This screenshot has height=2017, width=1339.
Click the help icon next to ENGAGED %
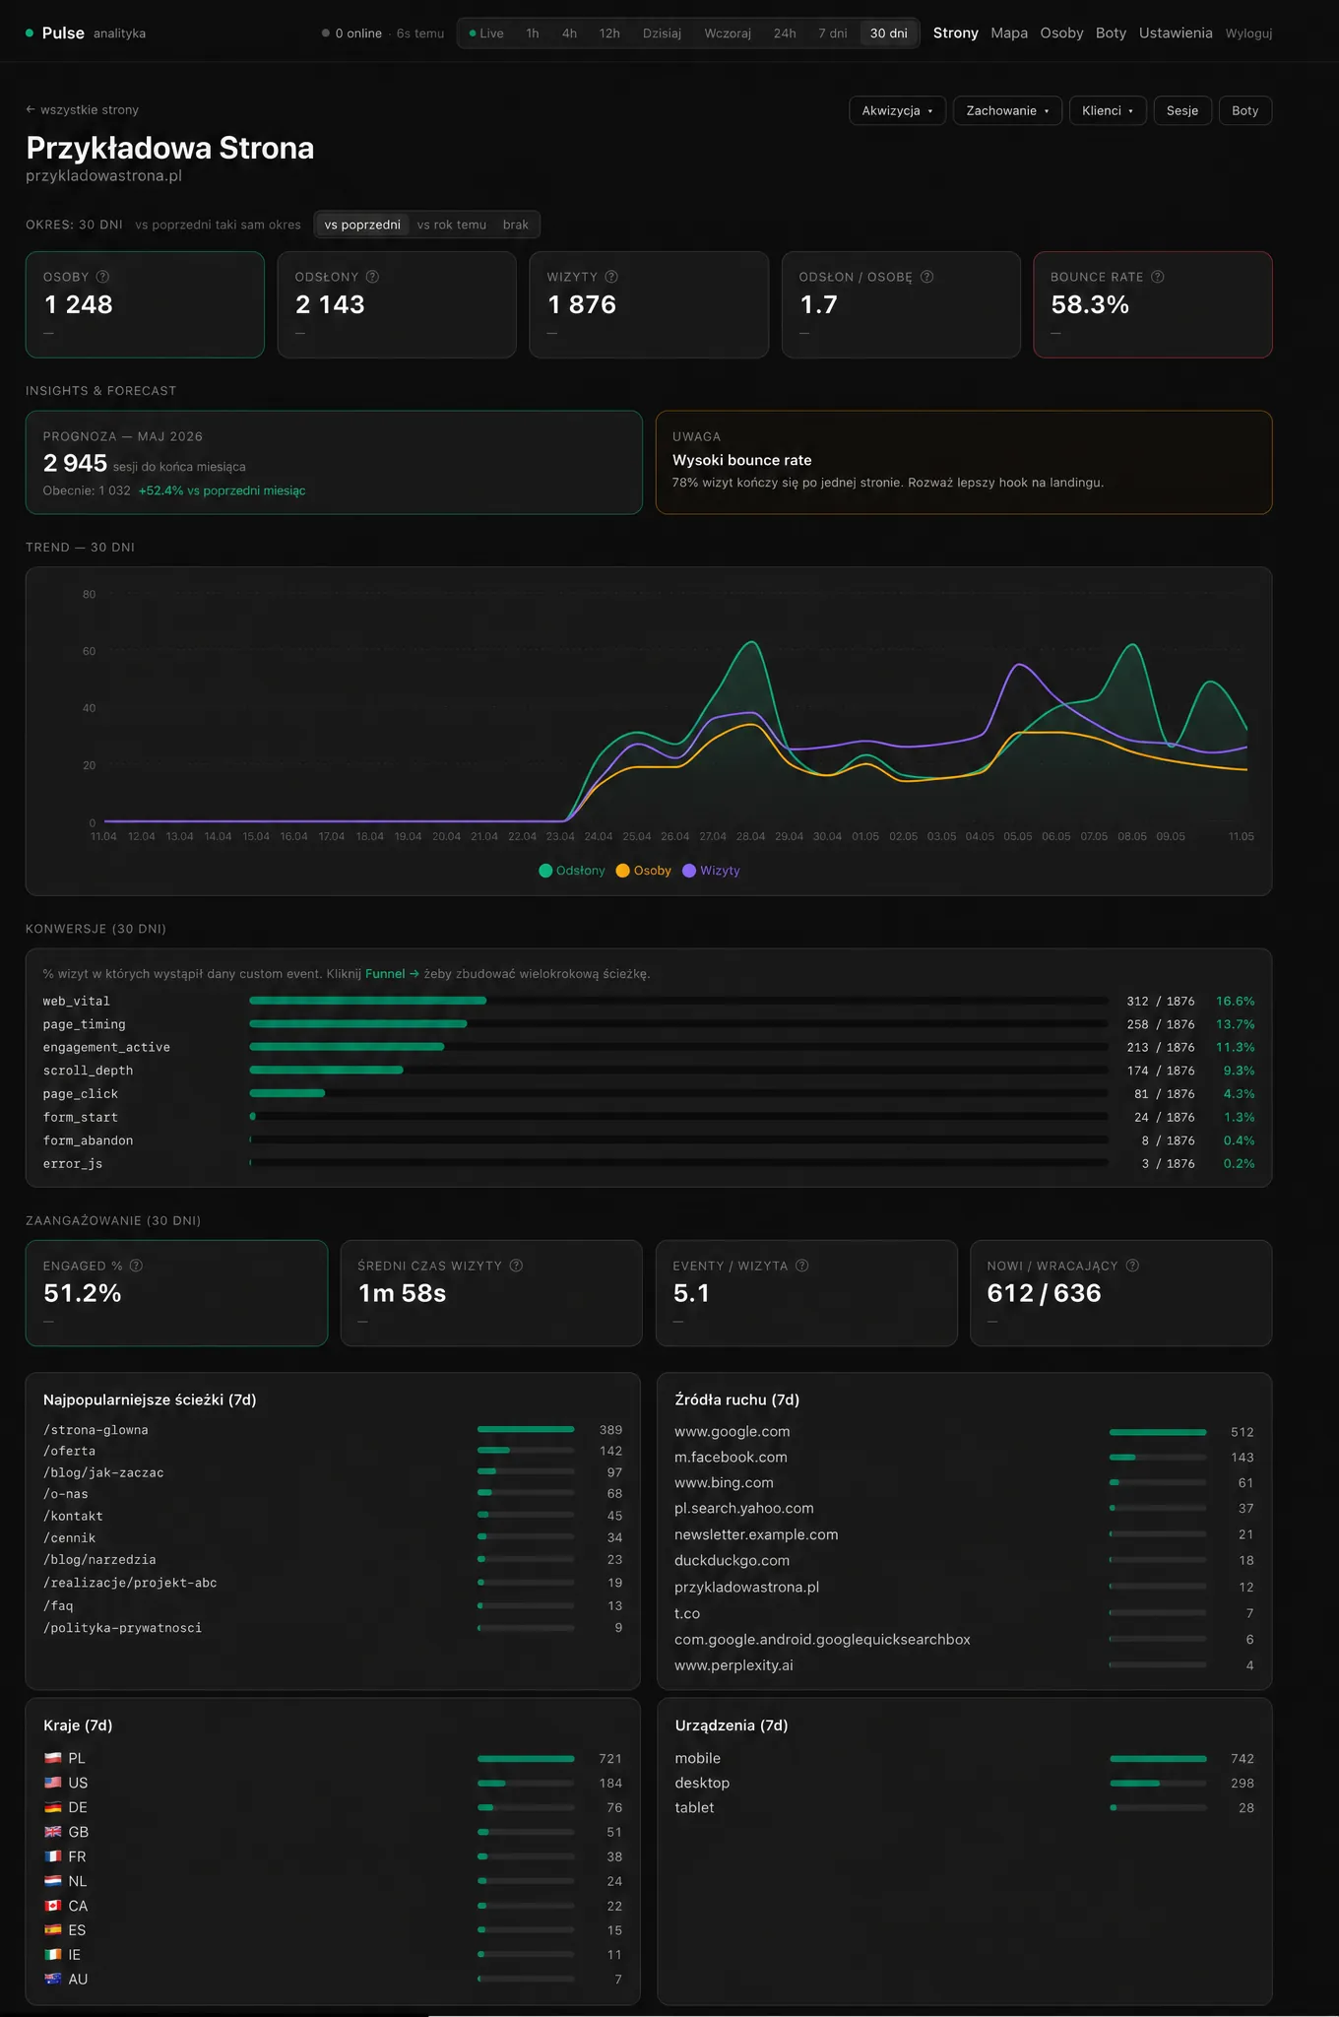click(136, 1266)
